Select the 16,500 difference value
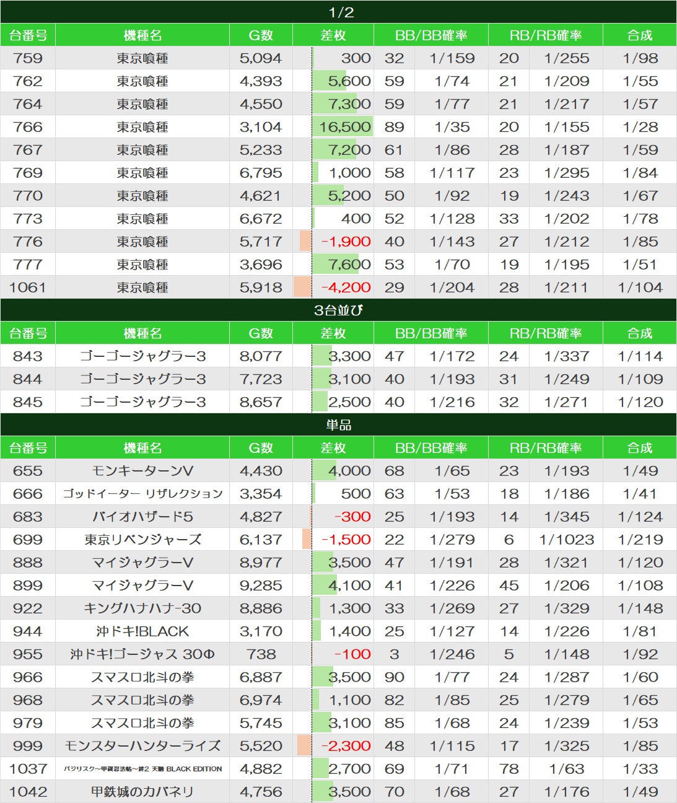 point(345,127)
